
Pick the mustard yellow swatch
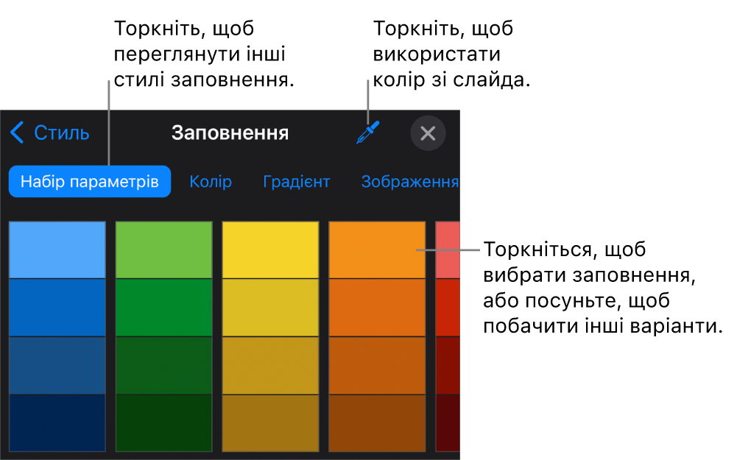[271, 308]
